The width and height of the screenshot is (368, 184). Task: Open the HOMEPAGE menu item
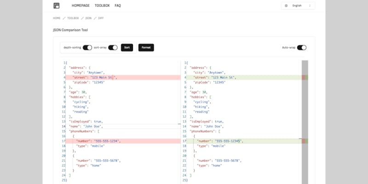pos(80,6)
